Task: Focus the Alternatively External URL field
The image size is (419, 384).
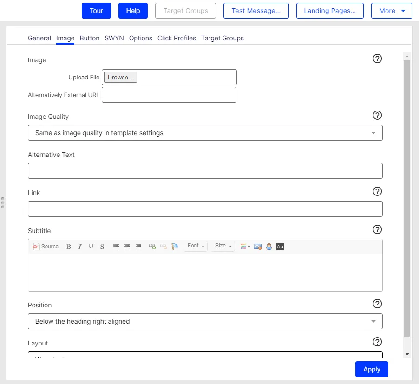Action: [169, 95]
